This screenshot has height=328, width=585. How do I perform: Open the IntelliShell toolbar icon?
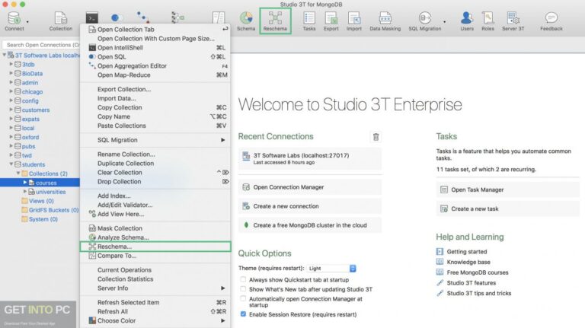coord(91,18)
